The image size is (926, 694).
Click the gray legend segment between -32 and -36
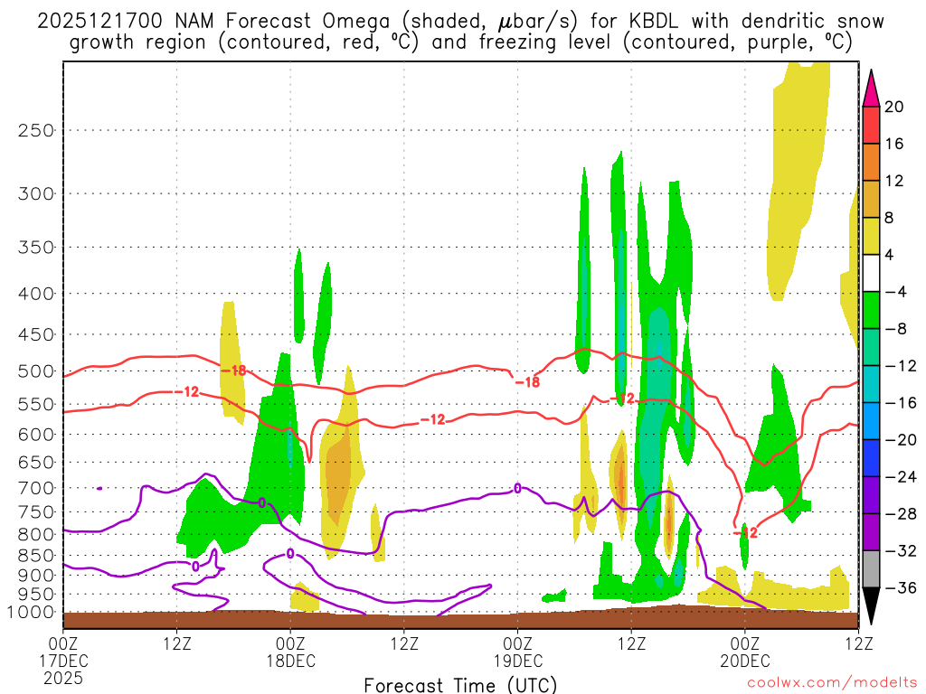[871, 569]
